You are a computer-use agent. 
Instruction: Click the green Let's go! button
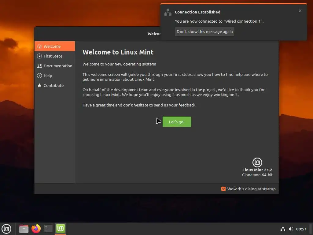point(177,122)
